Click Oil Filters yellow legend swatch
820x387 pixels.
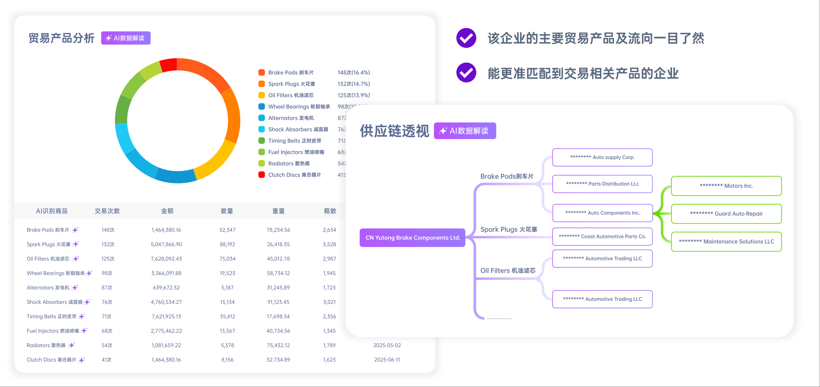(x=262, y=95)
